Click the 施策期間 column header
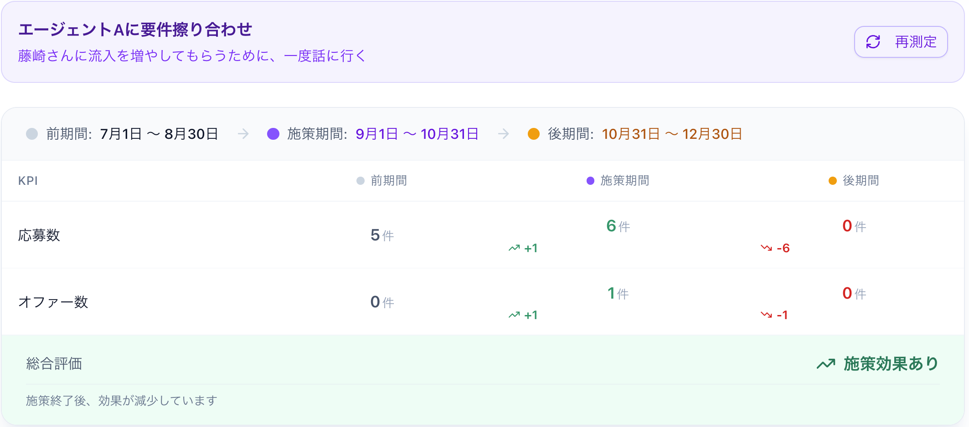Image resolution: width=969 pixels, height=427 pixels. pos(624,181)
